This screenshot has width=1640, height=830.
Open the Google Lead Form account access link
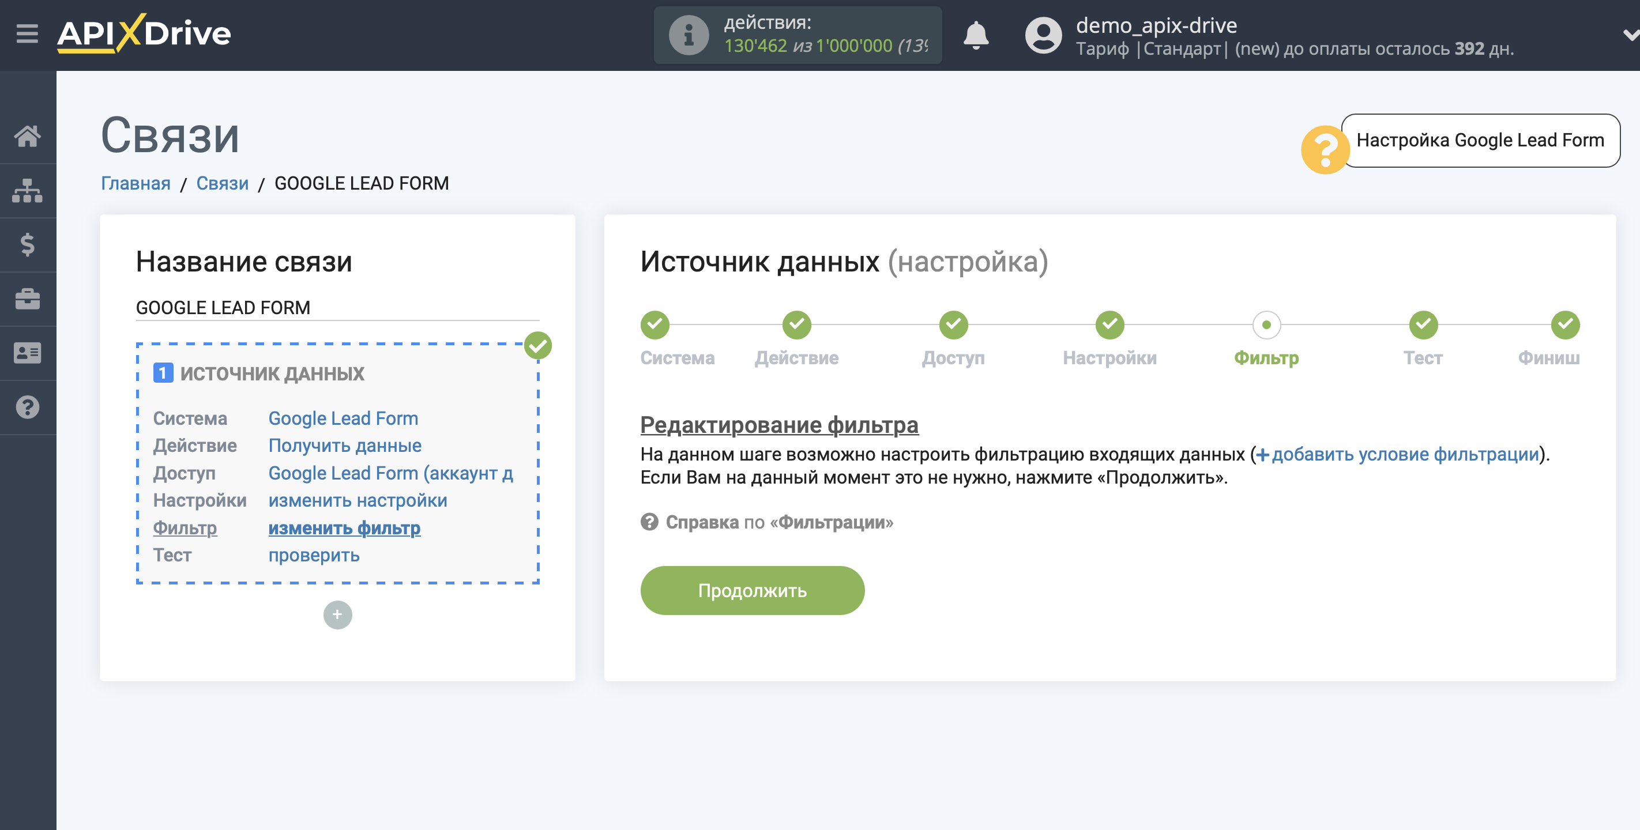click(x=390, y=473)
